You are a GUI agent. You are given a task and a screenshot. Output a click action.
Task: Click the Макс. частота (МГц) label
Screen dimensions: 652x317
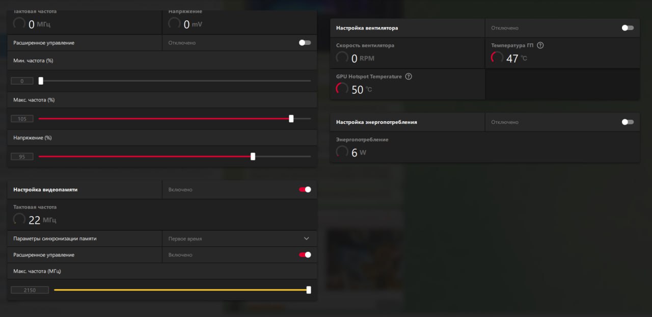[37, 271]
